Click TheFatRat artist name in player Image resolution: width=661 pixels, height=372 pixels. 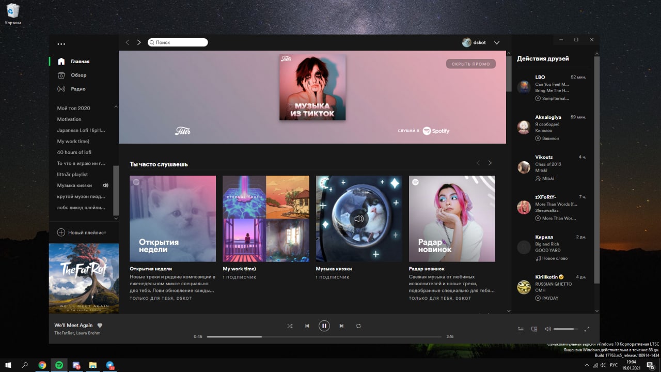tap(65, 333)
